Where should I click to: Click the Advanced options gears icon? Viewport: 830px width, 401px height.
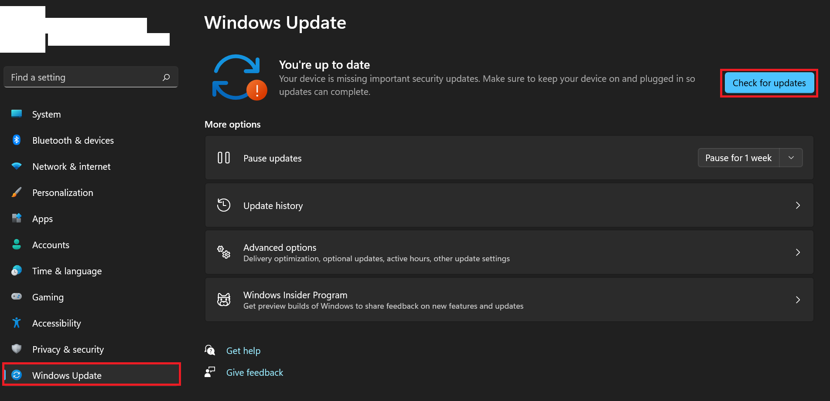[x=224, y=252]
